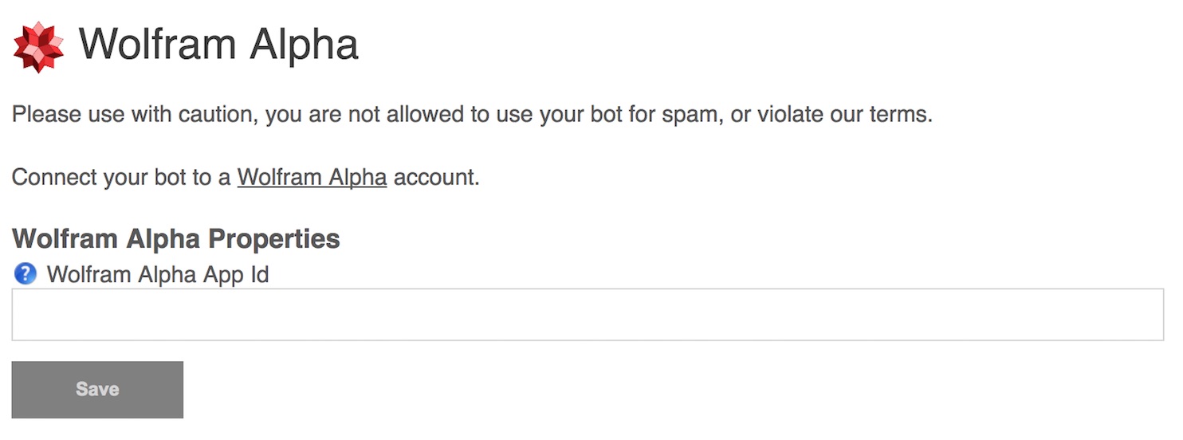Select the Wolfram Alpha Properties heading
The height and width of the screenshot is (440, 1183).
(176, 238)
